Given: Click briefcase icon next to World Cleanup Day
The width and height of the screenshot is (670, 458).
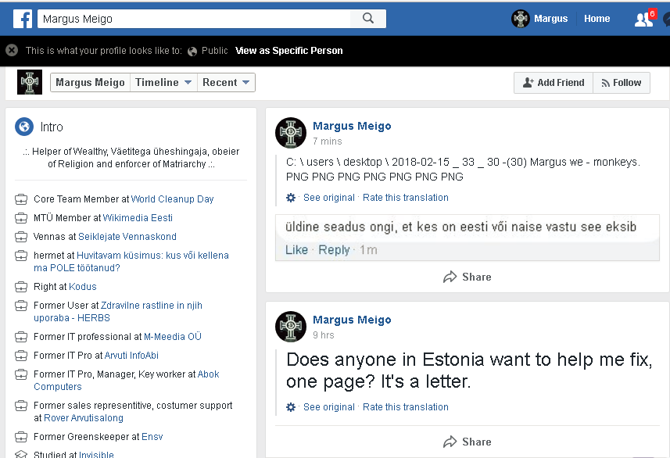Looking at the screenshot, I should point(21,199).
